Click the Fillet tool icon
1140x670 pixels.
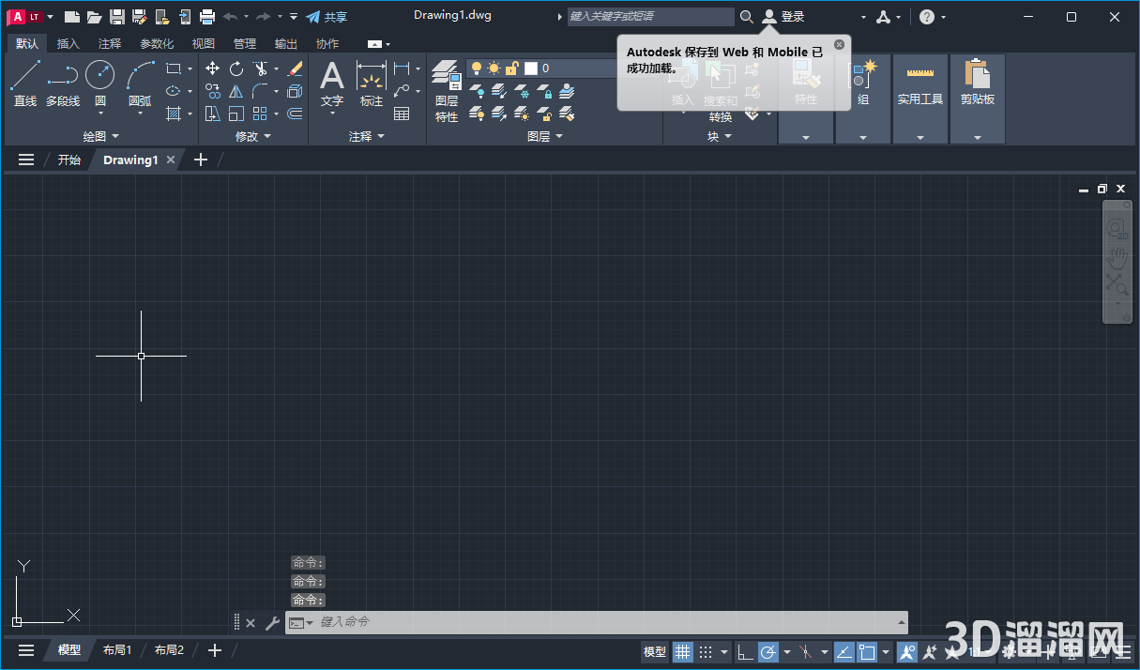[x=260, y=91]
